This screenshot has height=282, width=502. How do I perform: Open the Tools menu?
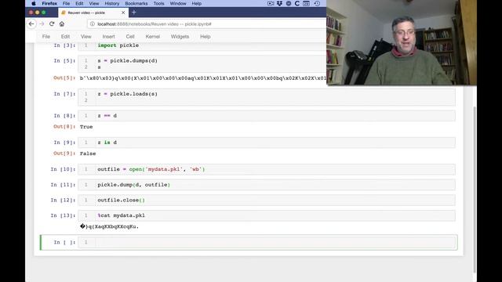click(x=158, y=3)
